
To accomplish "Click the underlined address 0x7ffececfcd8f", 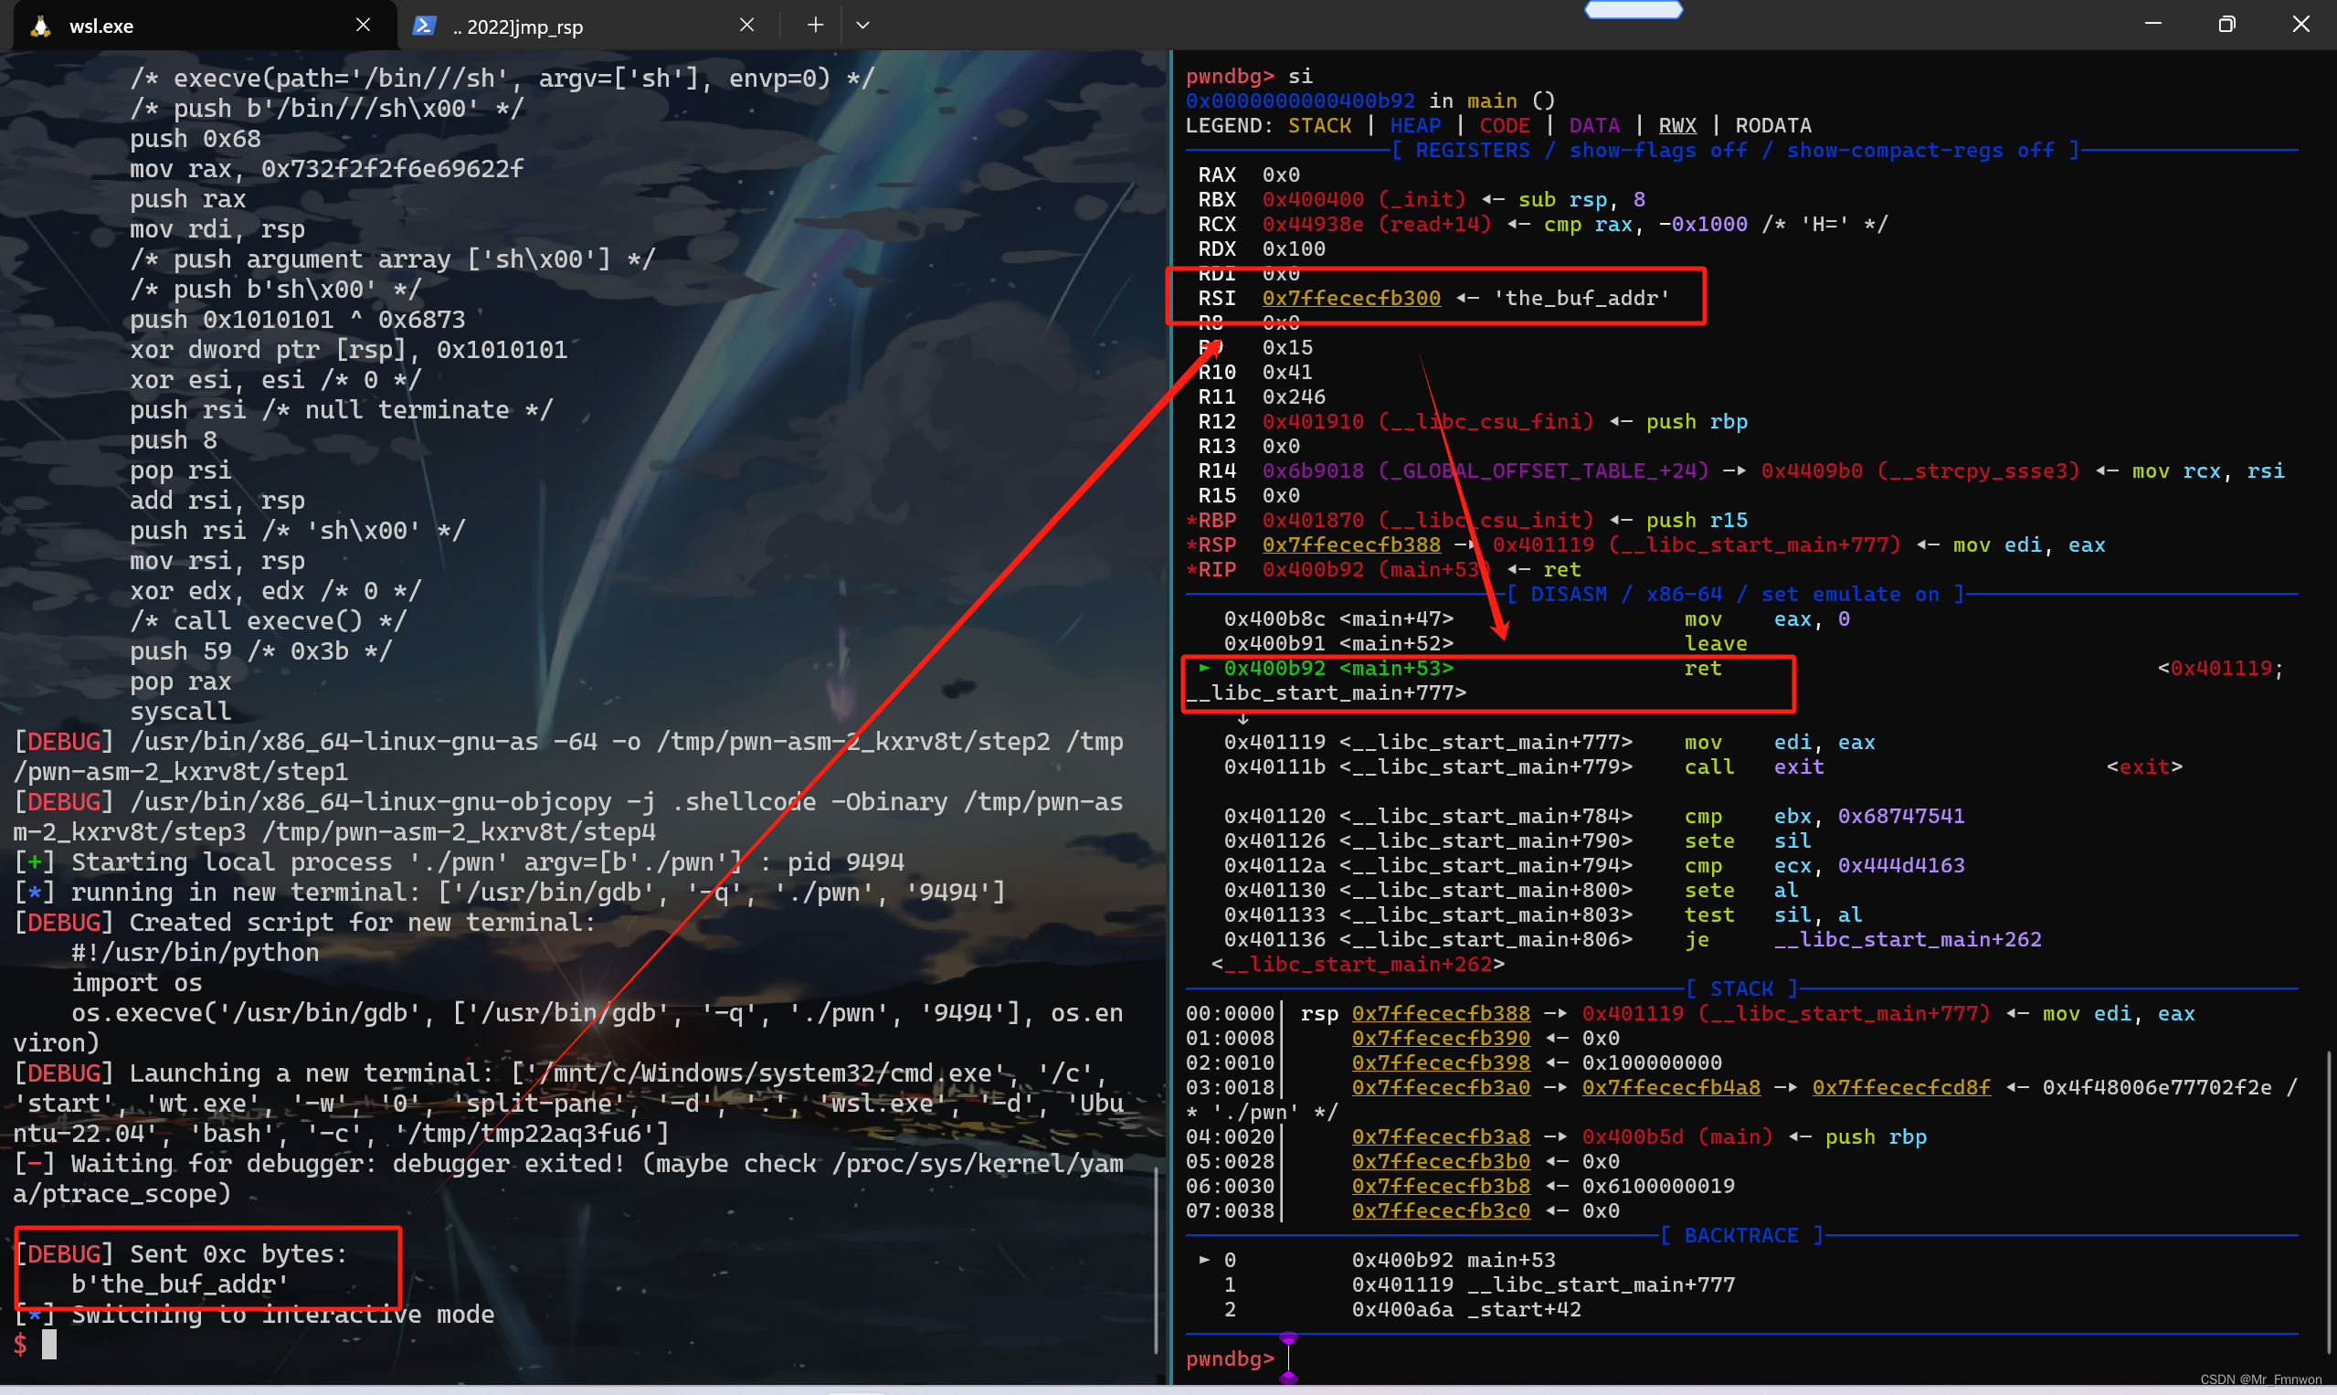I will [x=1901, y=1086].
